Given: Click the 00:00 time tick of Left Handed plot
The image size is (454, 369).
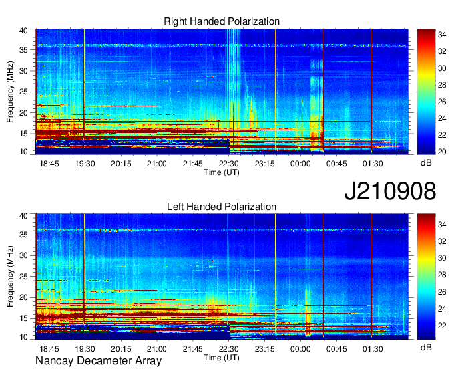Looking at the screenshot, I should tap(300, 349).
